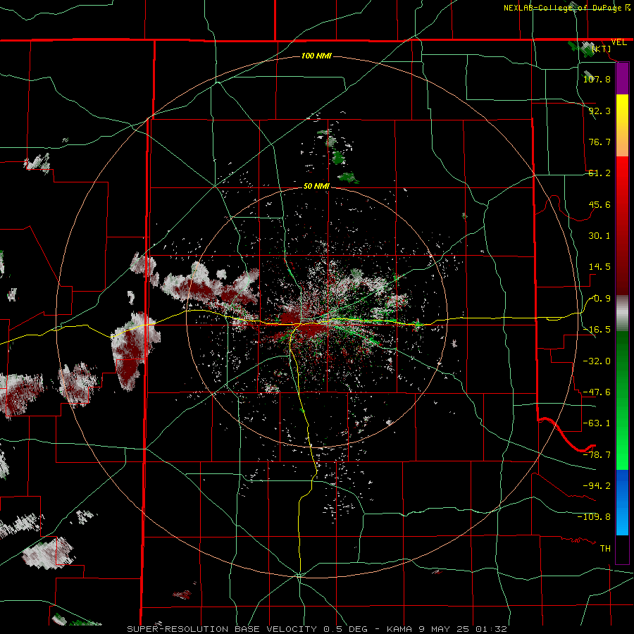
Task: Click the 01:32 timestamp in the caption
Action: (x=491, y=629)
